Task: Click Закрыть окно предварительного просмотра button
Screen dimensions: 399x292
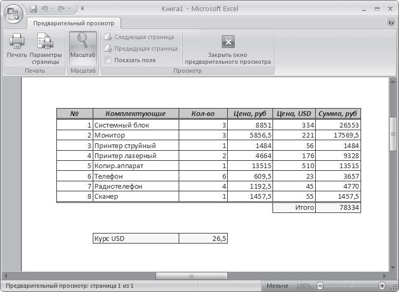Action: tap(228, 50)
